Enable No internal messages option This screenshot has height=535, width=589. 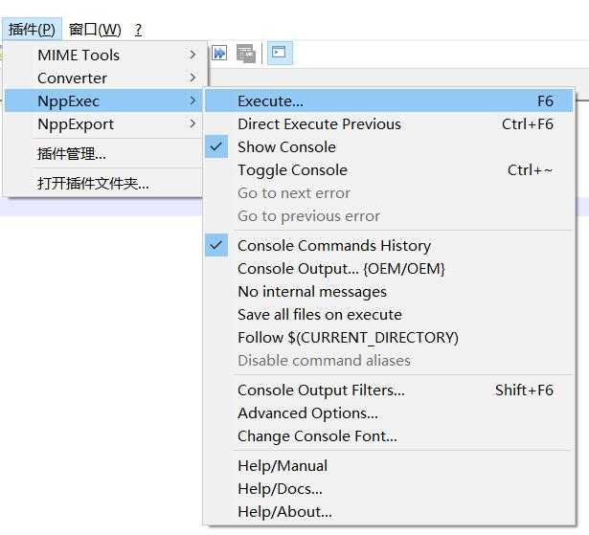(x=389, y=292)
